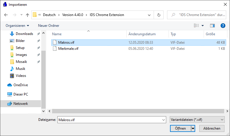Refresh the current folder view
Image resolution: width=230 pixels, height=136 pixels.
point(159,15)
